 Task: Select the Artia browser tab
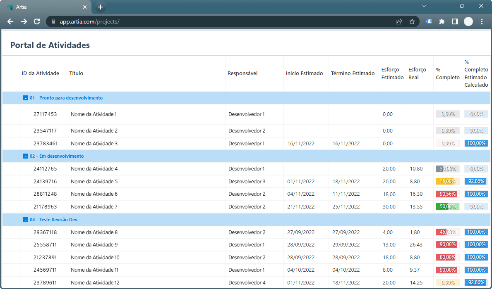click(46, 7)
